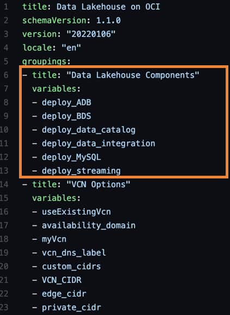The width and height of the screenshot is (230, 315).
Task: Click the version value "20220106"
Action: tap(91, 34)
